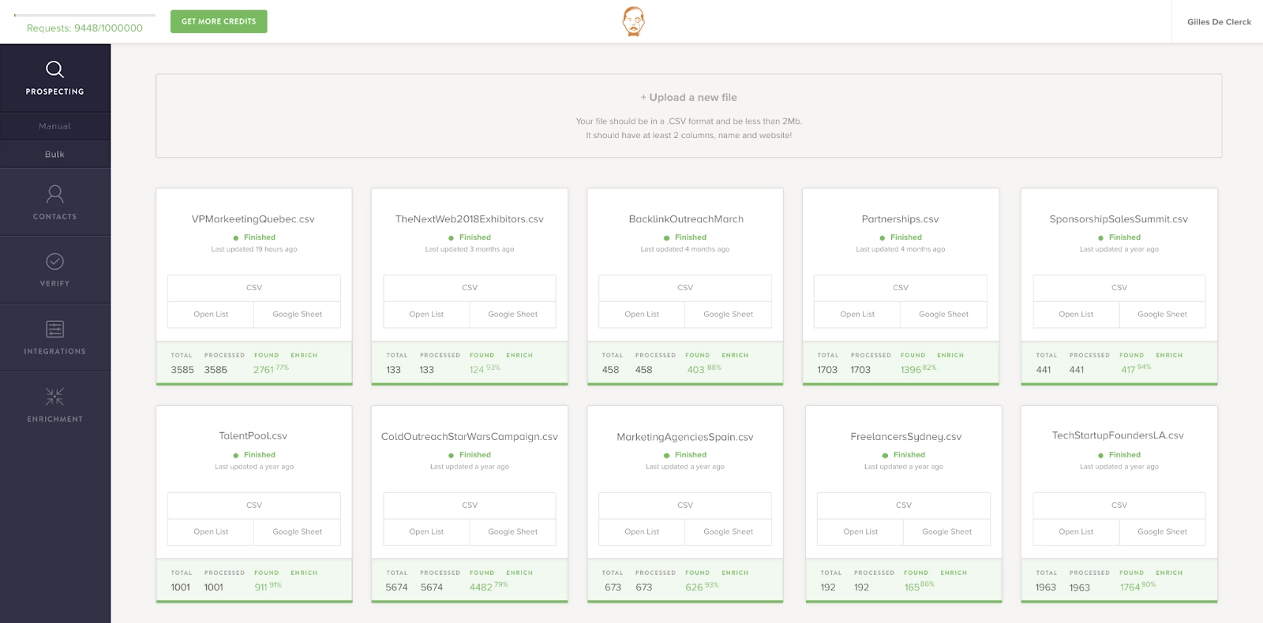Open Google Sheet for BacklinkOutreachMarch
Screen dimensions: 1263x623
point(729,315)
